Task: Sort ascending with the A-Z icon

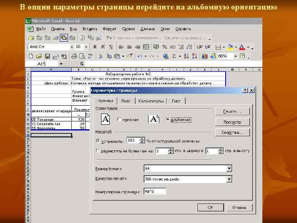Action: tap(186, 56)
